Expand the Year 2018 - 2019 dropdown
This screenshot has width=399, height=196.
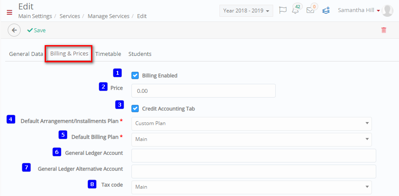point(246,11)
